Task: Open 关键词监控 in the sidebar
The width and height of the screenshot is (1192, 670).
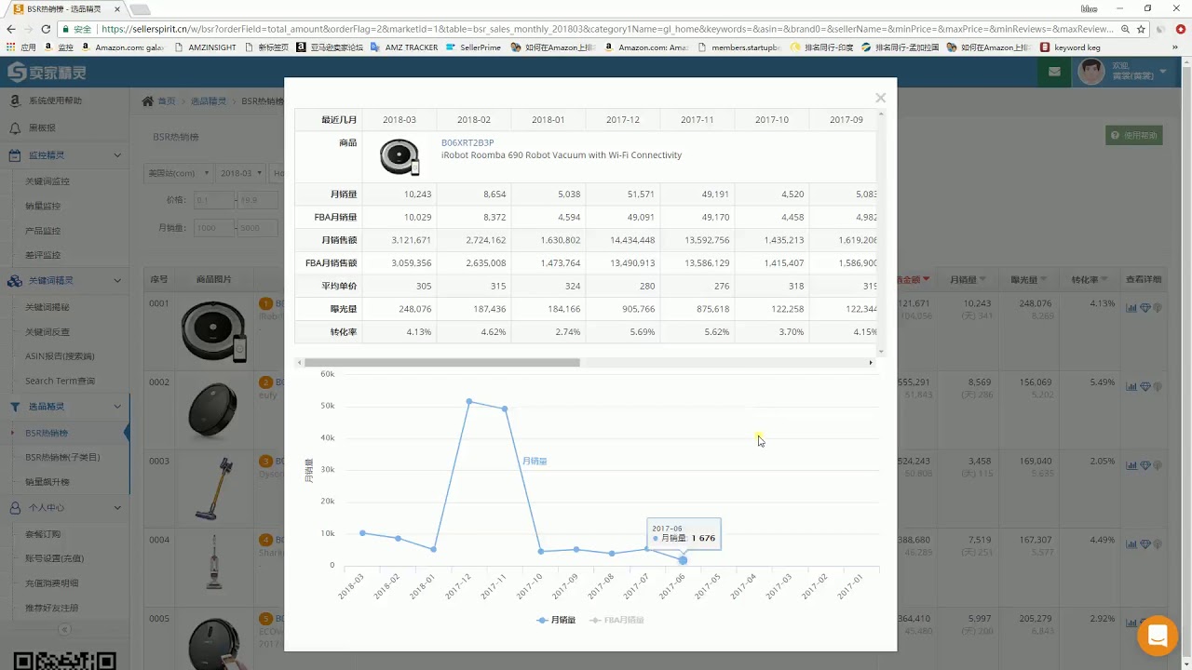Action: pyautogui.click(x=47, y=181)
